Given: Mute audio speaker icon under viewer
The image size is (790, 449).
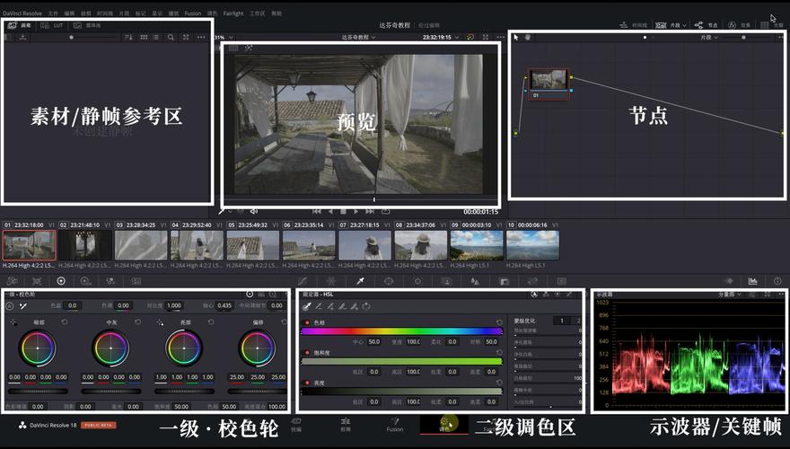Looking at the screenshot, I should [254, 212].
